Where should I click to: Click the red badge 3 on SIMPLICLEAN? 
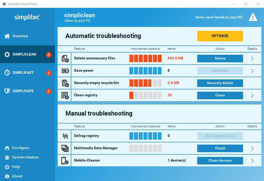click(x=49, y=54)
